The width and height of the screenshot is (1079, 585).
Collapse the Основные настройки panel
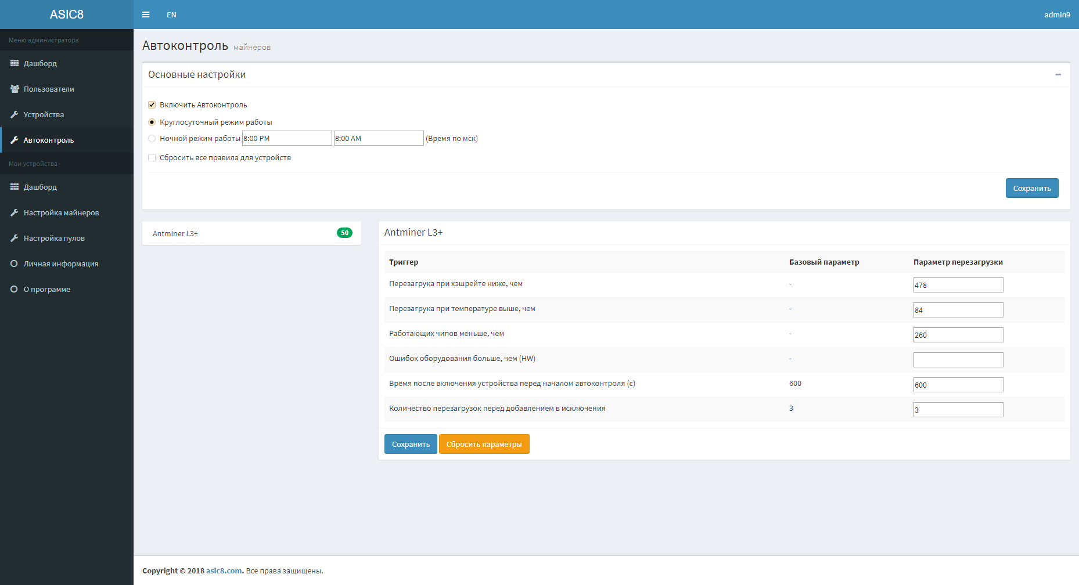coord(1058,74)
